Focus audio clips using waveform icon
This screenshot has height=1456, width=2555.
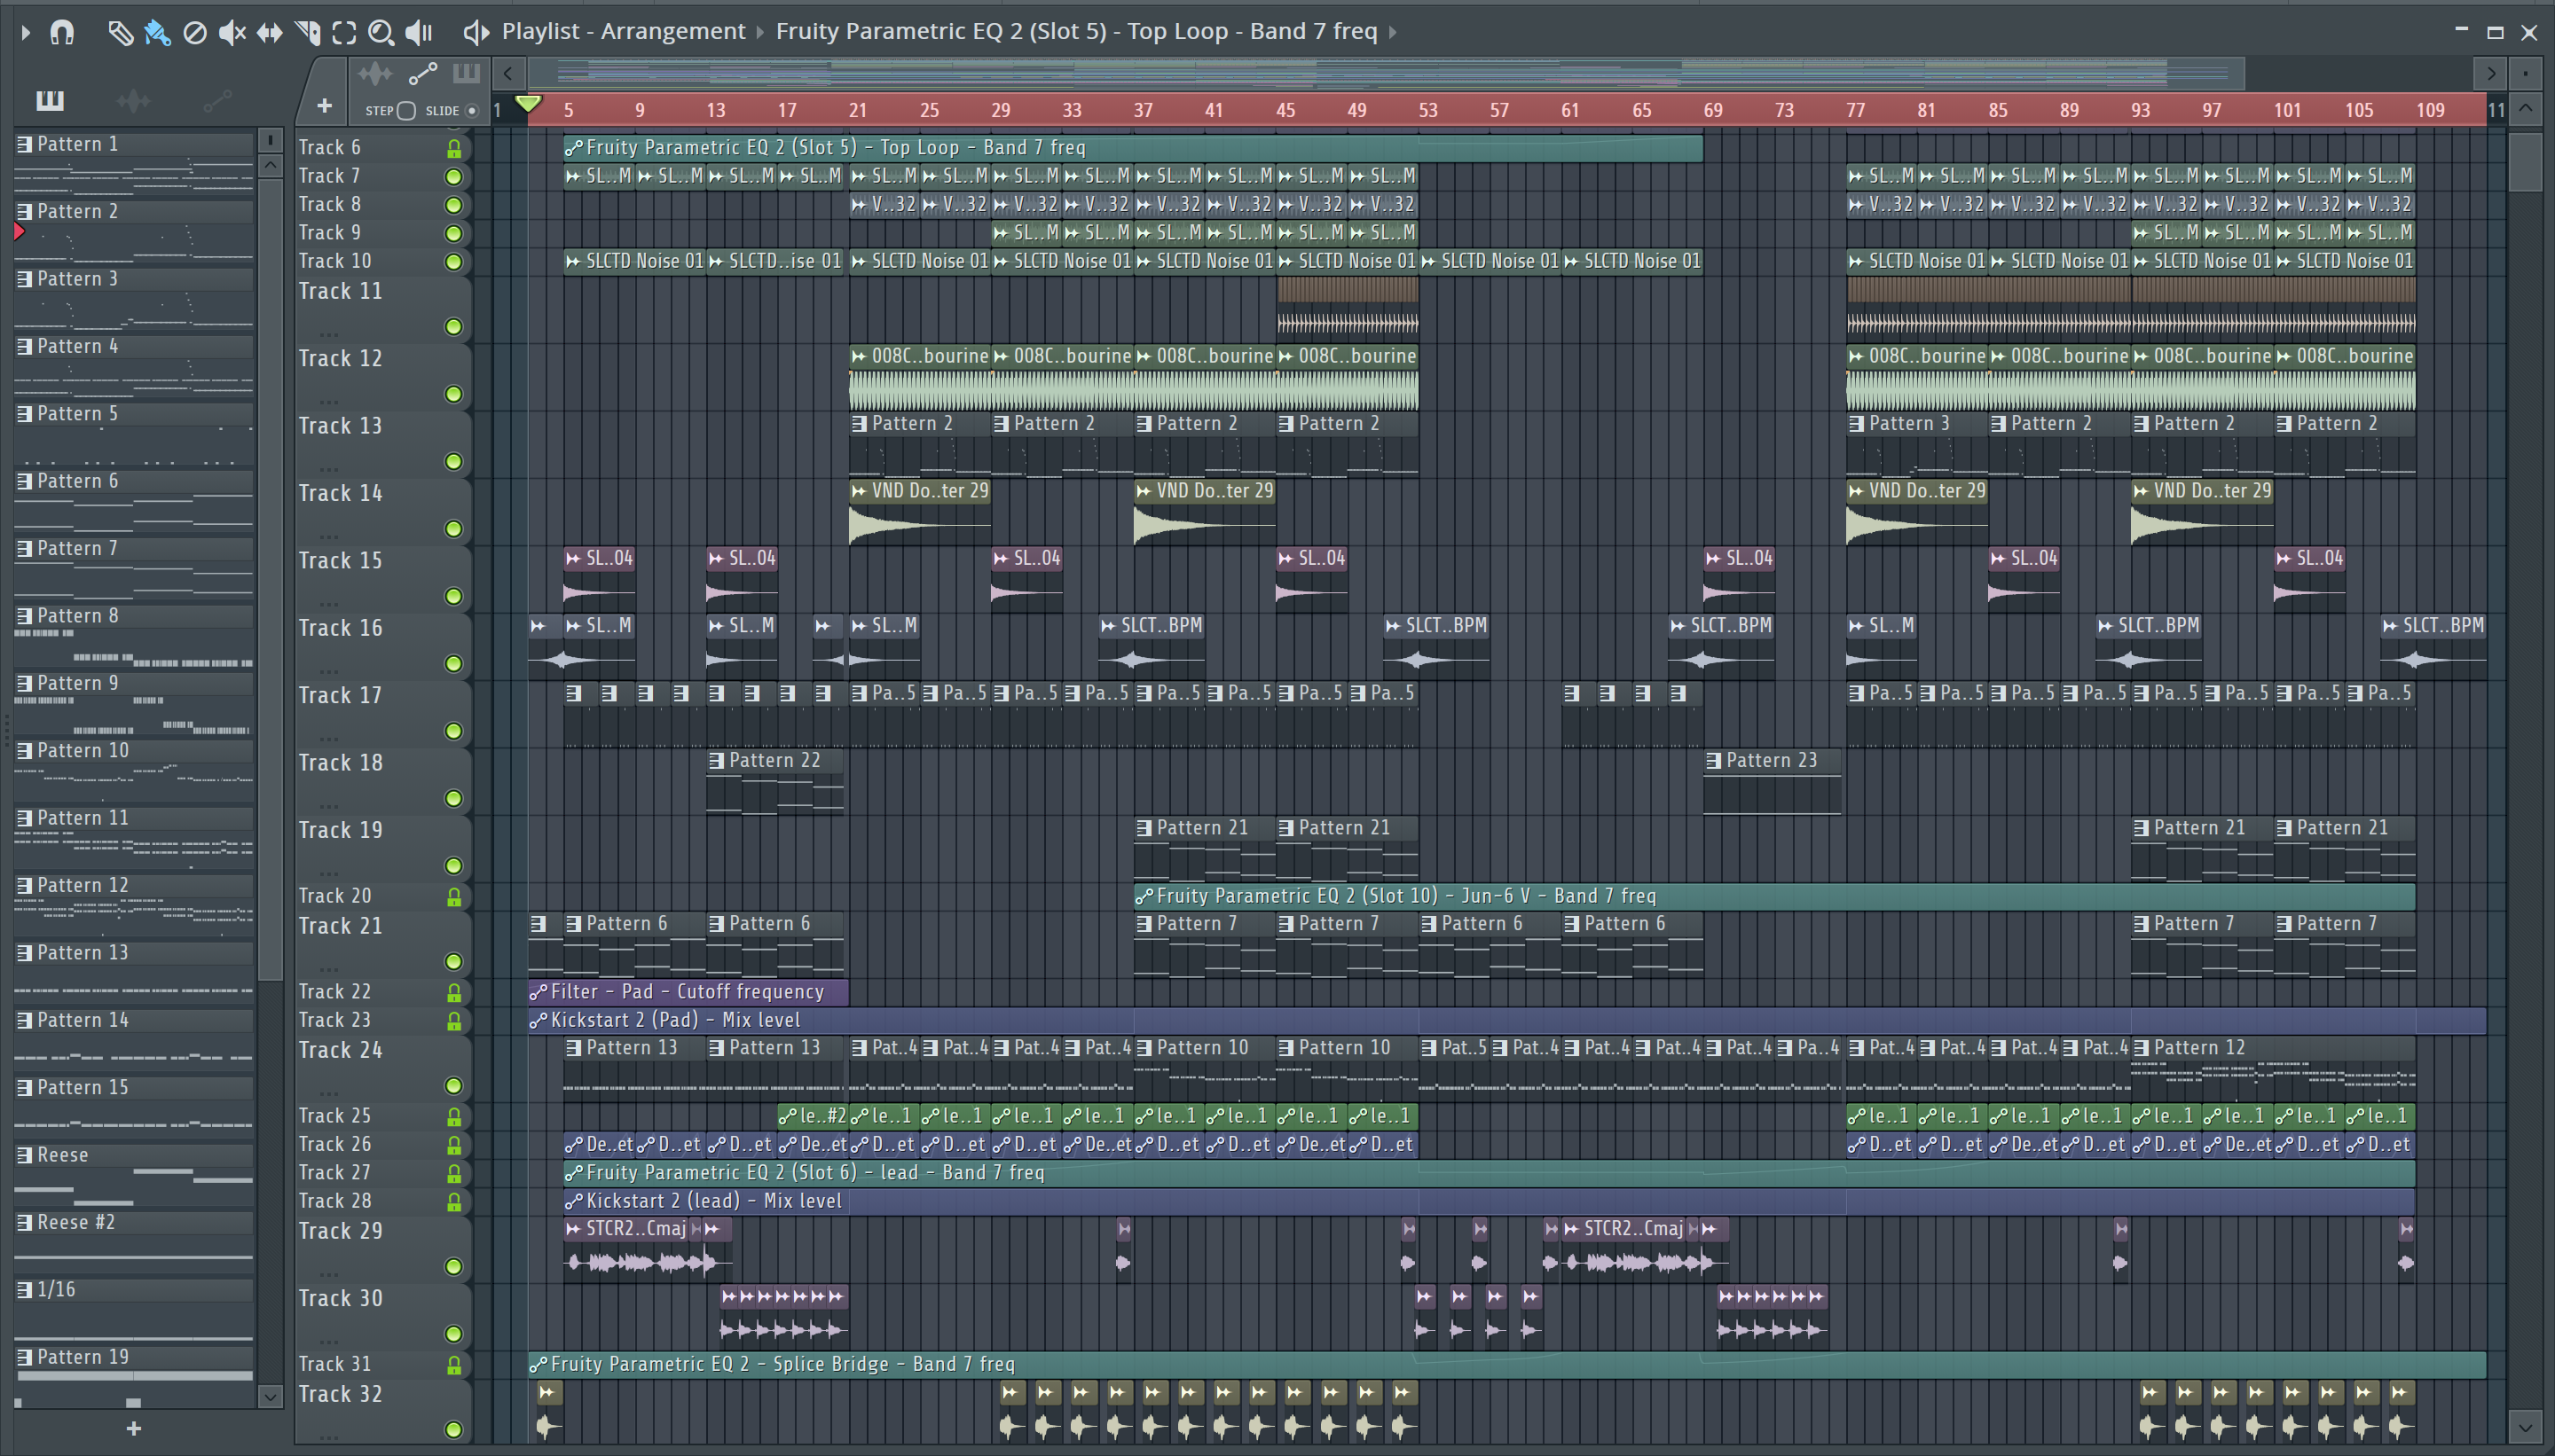[x=375, y=73]
